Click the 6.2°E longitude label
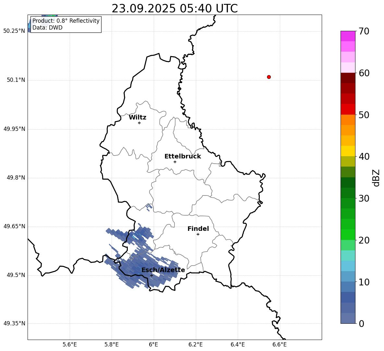Screen dimensions: 384x351 coord(196,345)
